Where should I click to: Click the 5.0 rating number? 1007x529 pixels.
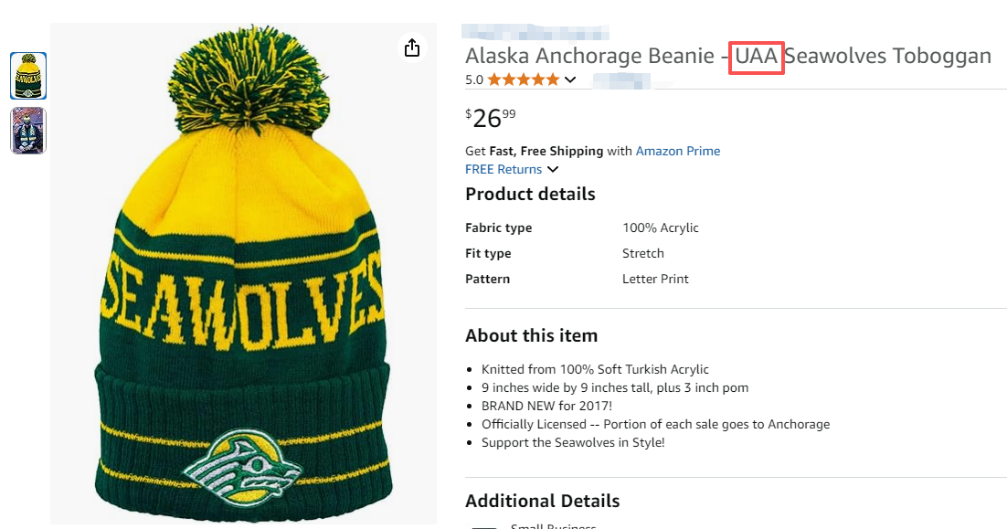474,79
